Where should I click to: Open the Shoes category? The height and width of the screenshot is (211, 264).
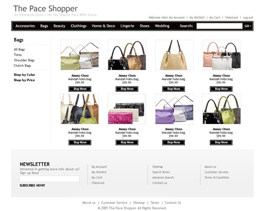pos(144,26)
